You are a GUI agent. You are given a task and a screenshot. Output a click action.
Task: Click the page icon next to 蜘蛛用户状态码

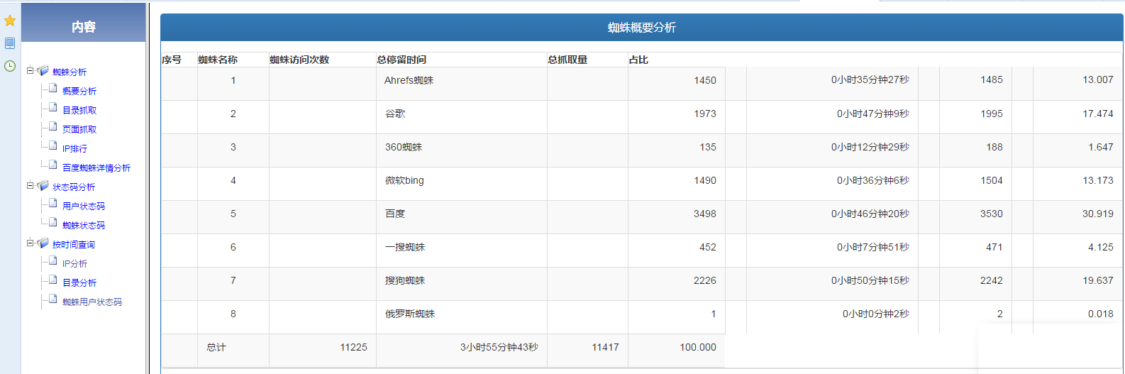point(53,299)
